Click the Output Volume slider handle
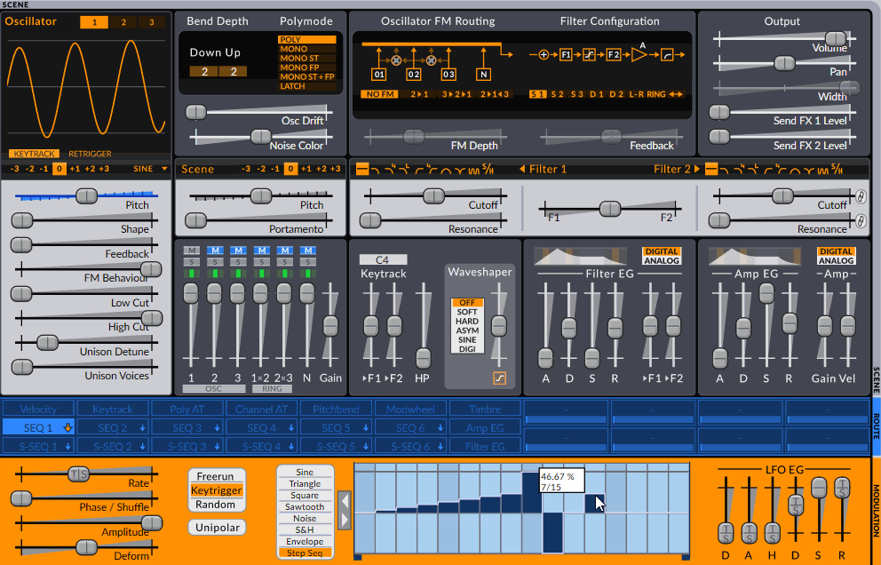This screenshot has height=565, width=881. 836,39
